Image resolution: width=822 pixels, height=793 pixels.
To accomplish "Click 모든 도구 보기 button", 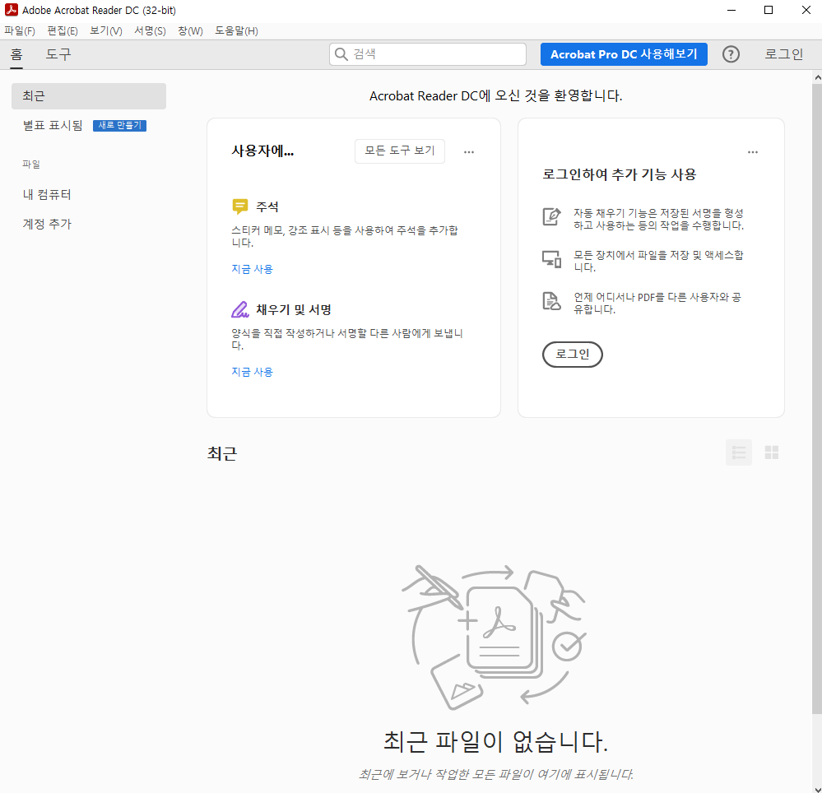I will click(x=399, y=151).
